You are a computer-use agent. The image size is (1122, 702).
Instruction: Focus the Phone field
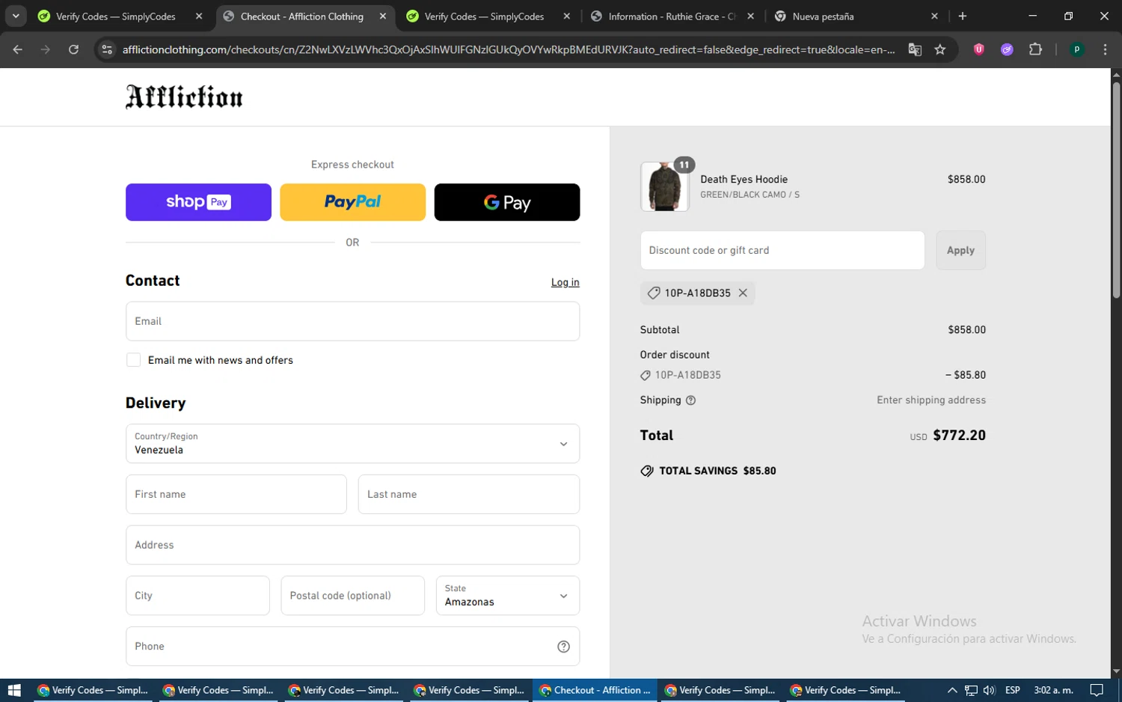click(352, 647)
